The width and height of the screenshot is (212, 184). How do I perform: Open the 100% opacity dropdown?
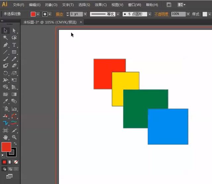[188, 14]
